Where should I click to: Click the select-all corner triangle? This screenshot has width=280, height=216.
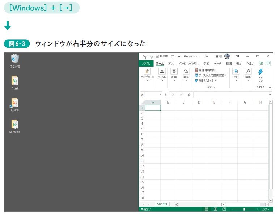click(x=143, y=103)
